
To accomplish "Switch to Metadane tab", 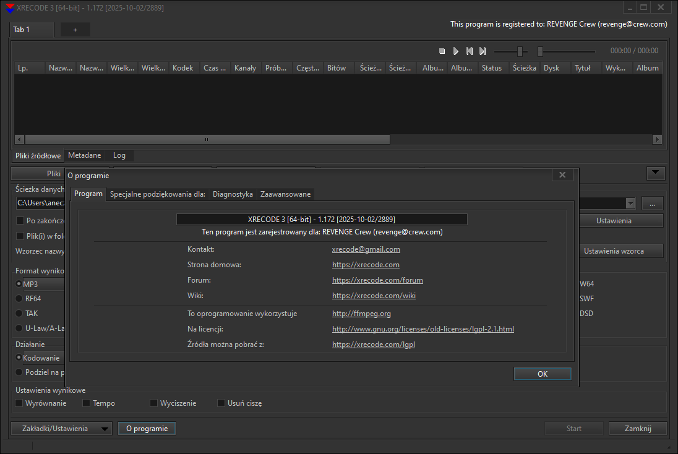I will point(85,155).
